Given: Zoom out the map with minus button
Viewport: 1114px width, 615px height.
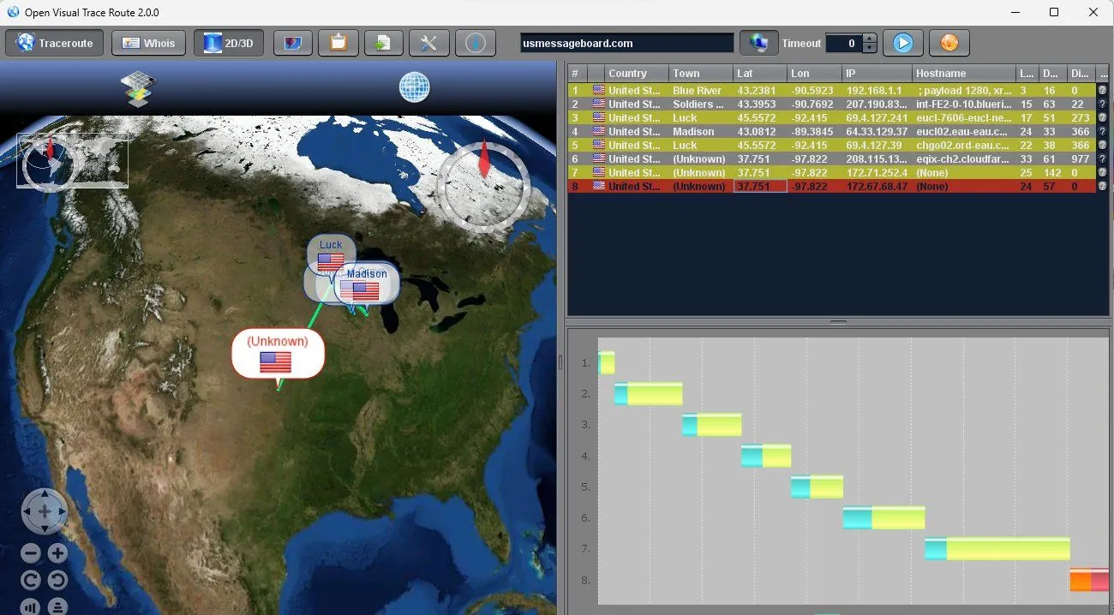Looking at the screenshot, I should pyautogui.click(x=30, y=553).
